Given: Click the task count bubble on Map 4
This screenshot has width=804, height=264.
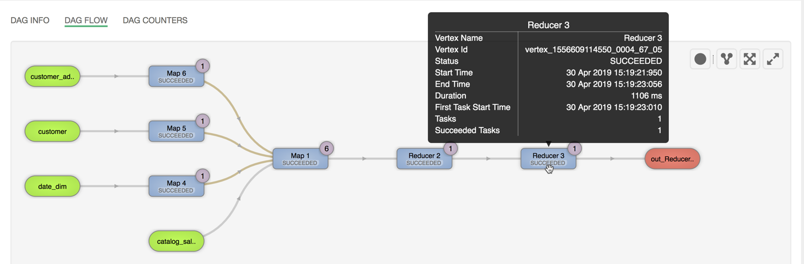Looking at the screenshot, I should point(202,176).
